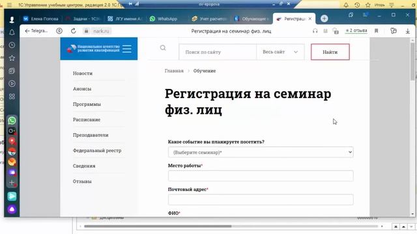Click the Yandex home button in address bar
This screenshot has height=234, width=417.
59,31
